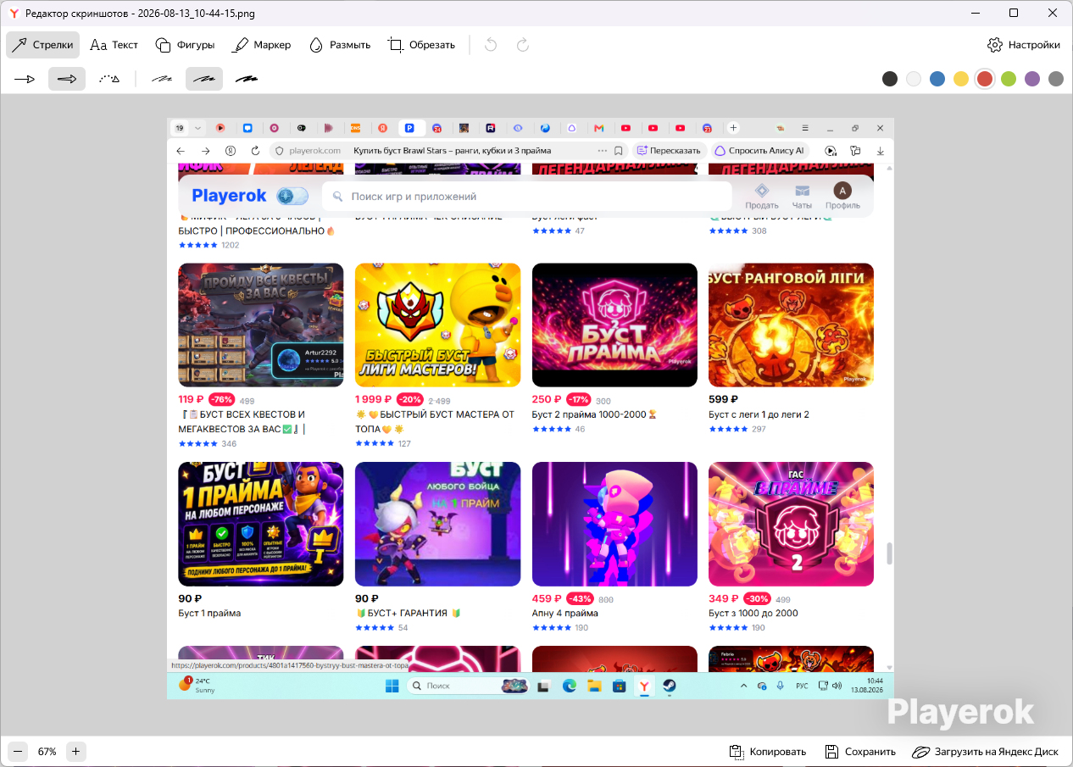Click the captured browser's reload icon
Viewport: 1073px width, 767px height.
[x=255, y=150]
